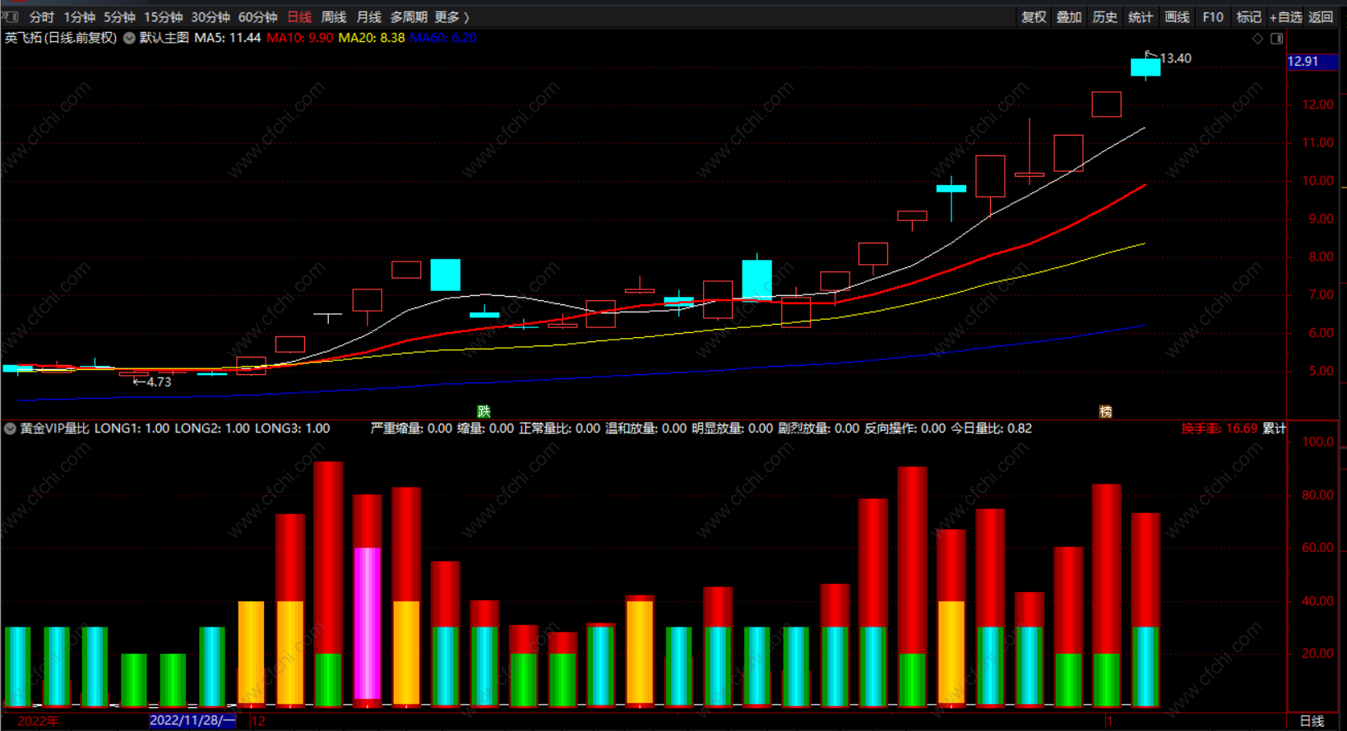Select the magenta volume bar
Image resolution: width=1347 pixels, height=731 pixels.
click(x=367, y=623)
